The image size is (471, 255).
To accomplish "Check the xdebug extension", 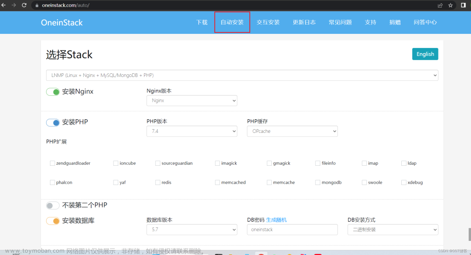I will pyautogui.click(x=404, y=182).
